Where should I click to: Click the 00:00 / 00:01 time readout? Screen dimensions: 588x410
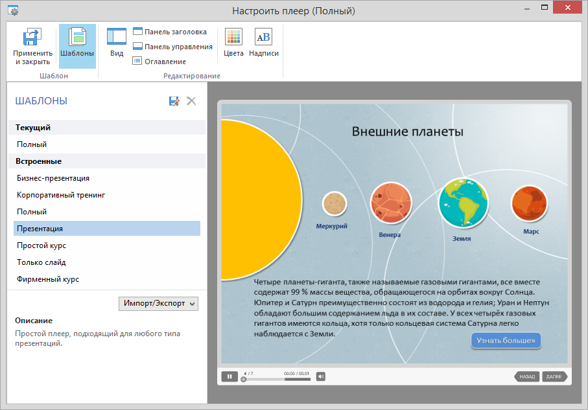pos(297,374)
